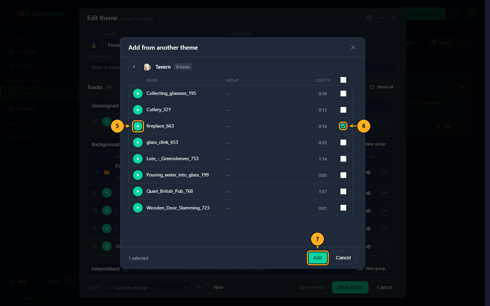Click the Save theme button behind the dialog
490x306 pixels.
coord(350,287)
